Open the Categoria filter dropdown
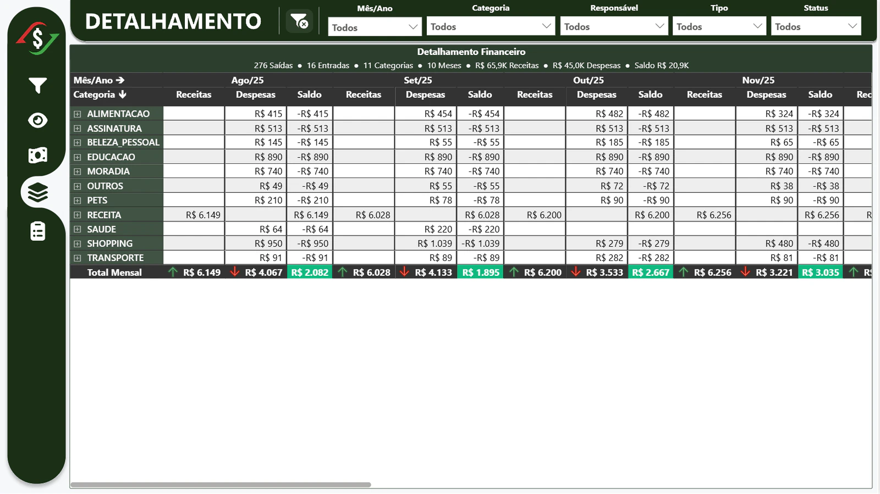This screenshot has height=494, width=880. [491, 26]
